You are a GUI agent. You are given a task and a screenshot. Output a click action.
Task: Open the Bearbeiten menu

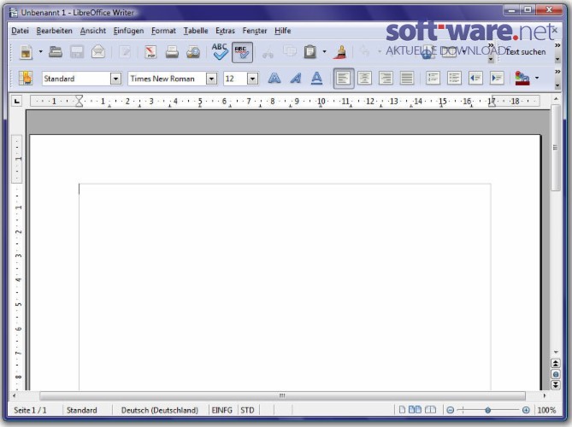55,31
